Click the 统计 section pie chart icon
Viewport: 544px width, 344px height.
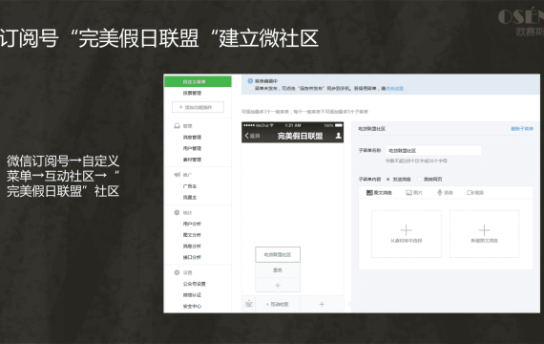coord(177,212)
